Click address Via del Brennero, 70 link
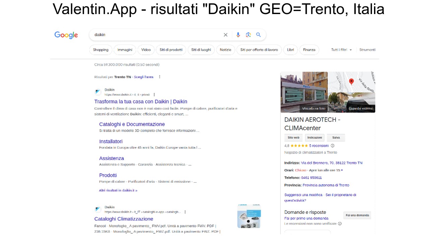 (332, 163)
